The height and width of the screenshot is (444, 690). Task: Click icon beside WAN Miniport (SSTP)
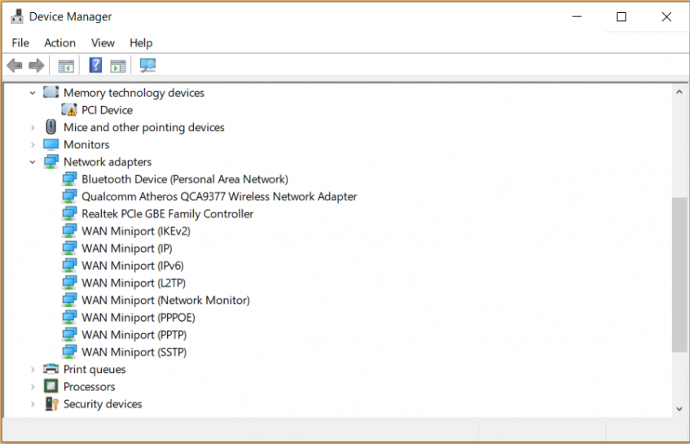(x=69, y=352)
